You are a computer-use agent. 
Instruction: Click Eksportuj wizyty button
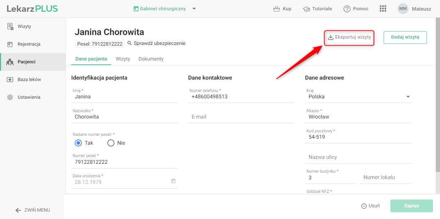[349, 37]
